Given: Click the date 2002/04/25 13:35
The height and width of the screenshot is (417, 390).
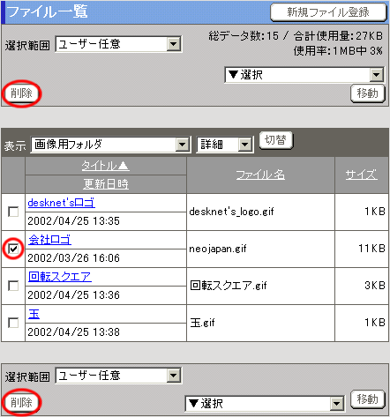Looking at the screenshot, I should click(74, 221).
